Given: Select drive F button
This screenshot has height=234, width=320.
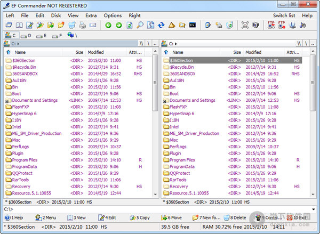Looking at the screenshot, I should [57, 36].
